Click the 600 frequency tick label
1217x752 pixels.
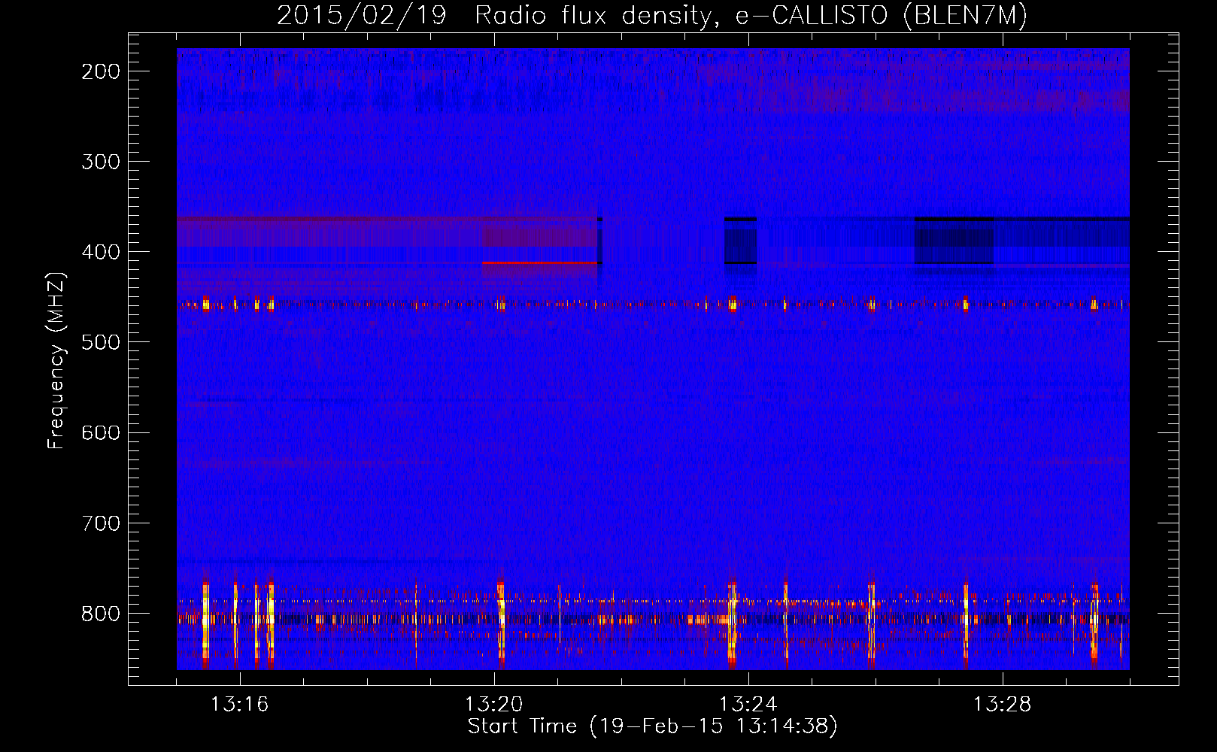(x=101, y=432)
